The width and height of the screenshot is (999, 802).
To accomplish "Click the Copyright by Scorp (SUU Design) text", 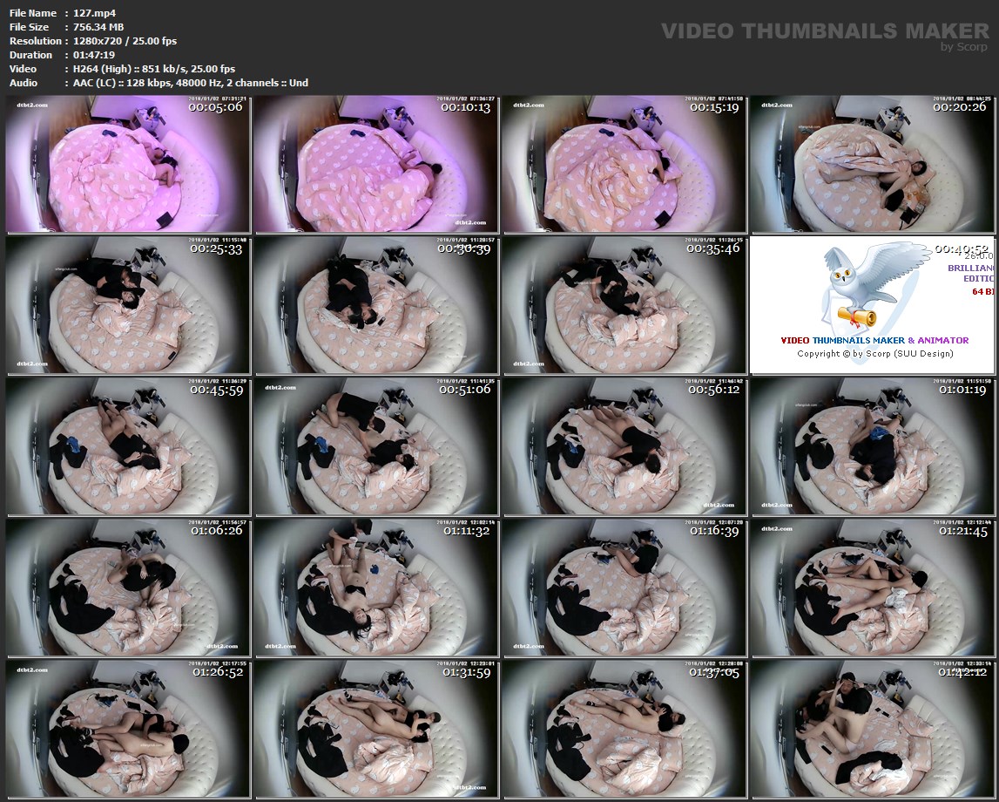I will (x=874, y=354).
